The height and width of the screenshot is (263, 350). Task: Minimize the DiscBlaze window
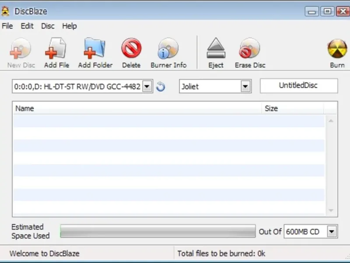[312, 11]
